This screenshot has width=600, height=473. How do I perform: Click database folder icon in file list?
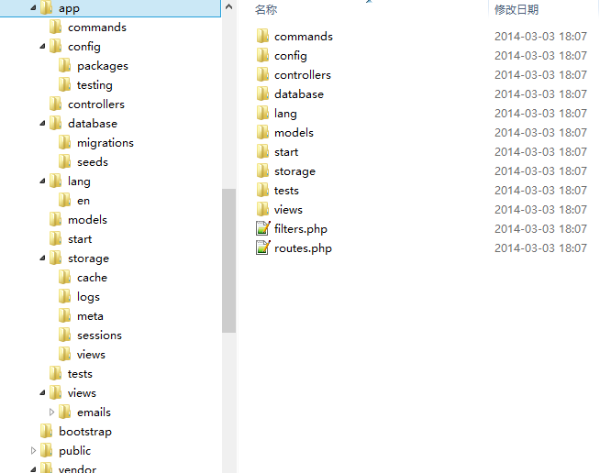(x=262, y=93)
